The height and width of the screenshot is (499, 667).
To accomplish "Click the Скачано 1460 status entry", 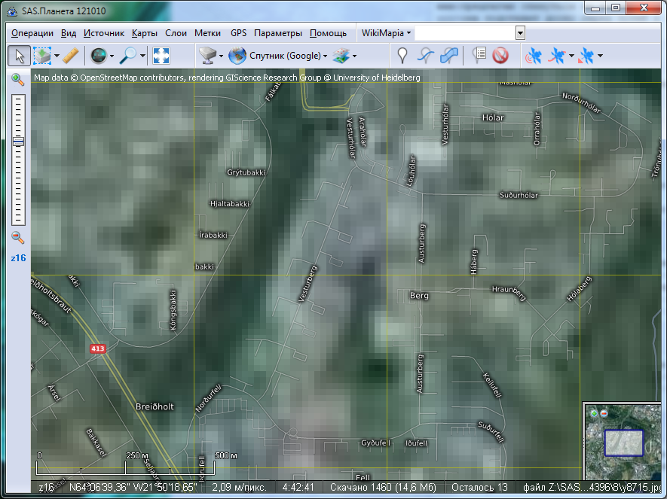I will (383, 487).
